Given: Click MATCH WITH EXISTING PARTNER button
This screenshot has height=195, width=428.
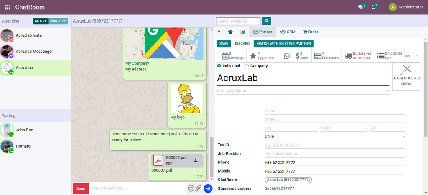Looking at the screenshot, I should (x=284, y=43).
